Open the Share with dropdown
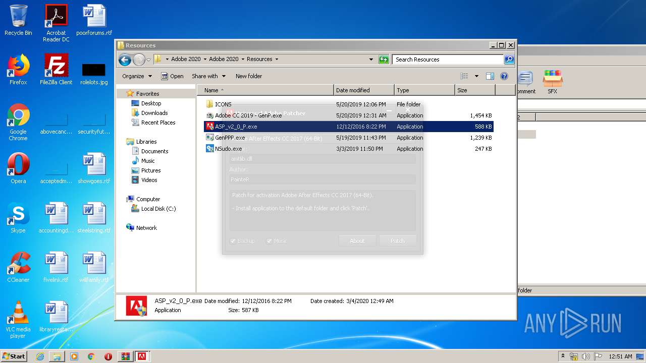This screenshot has width=646, height=363. (x=208, y=76)
